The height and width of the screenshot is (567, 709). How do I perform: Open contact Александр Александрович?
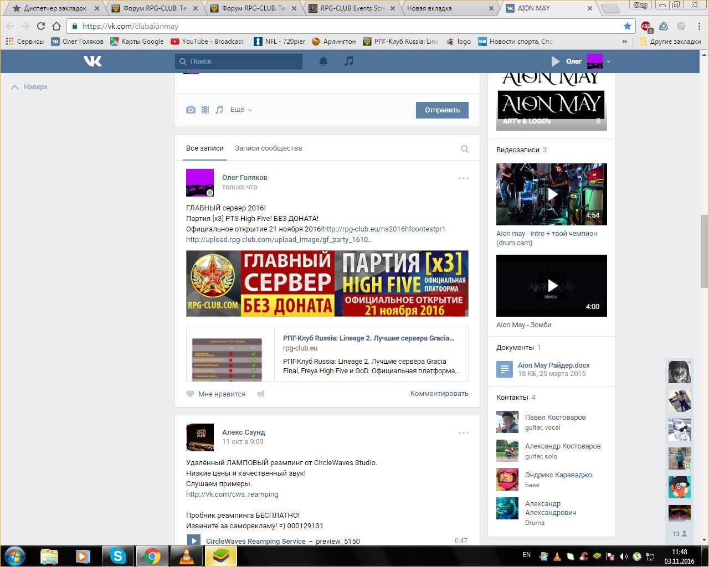click(x=551, y=508)
